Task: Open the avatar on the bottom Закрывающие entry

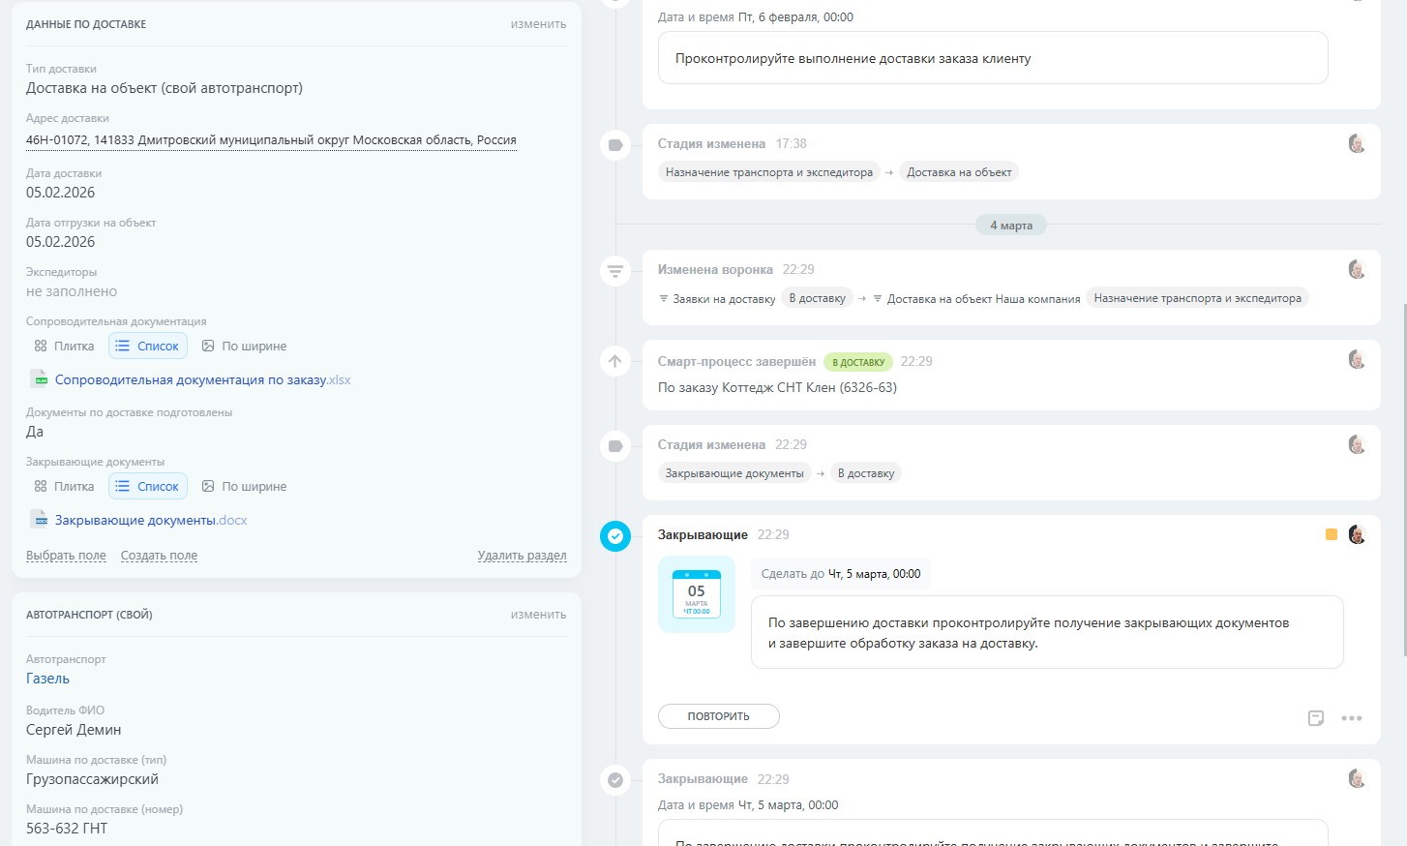Action: click(x=1357, y=778)
